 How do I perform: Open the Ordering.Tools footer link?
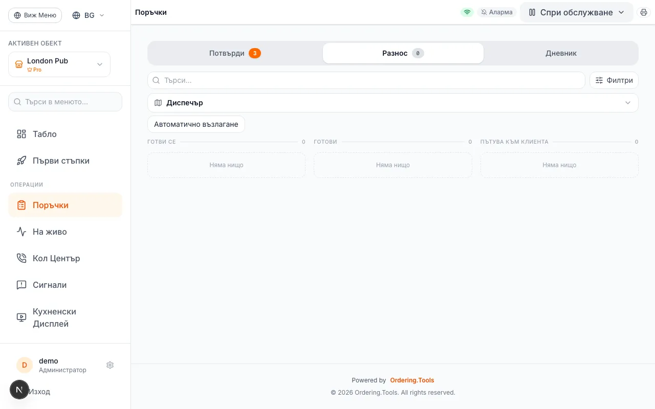click(412, 380)
